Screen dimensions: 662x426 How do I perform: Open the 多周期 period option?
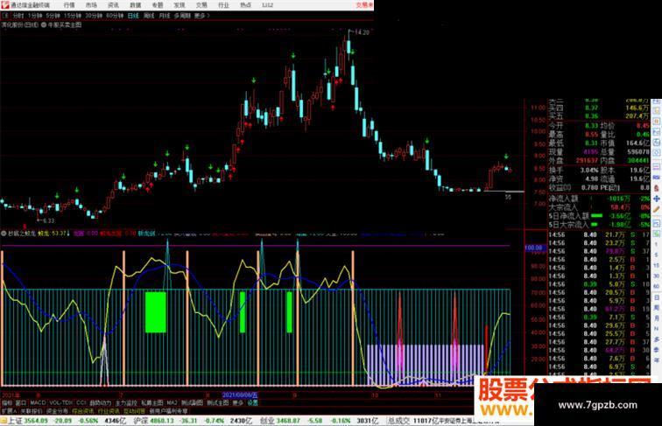182,16
